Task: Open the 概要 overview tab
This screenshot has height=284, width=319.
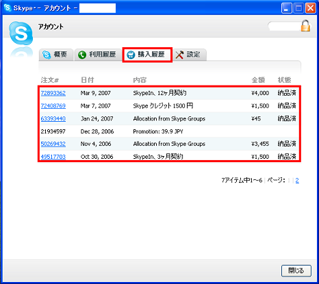Action: pyautogui.click(x=56, y=55)
